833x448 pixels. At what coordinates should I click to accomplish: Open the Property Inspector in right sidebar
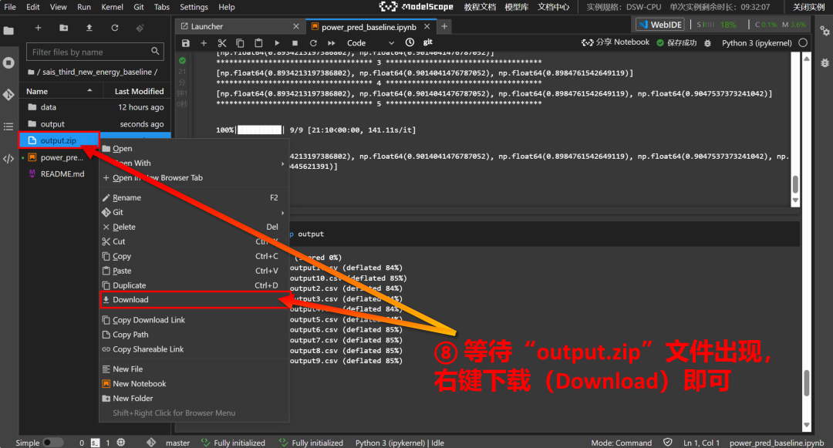825,31
